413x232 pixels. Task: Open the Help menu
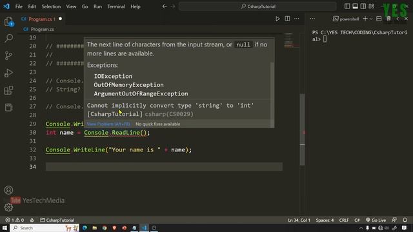[x=136, y=6]
